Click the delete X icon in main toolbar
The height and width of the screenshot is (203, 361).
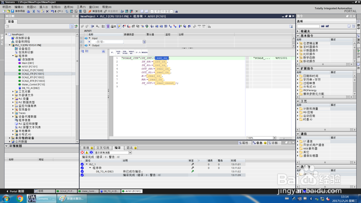[47, 11]
